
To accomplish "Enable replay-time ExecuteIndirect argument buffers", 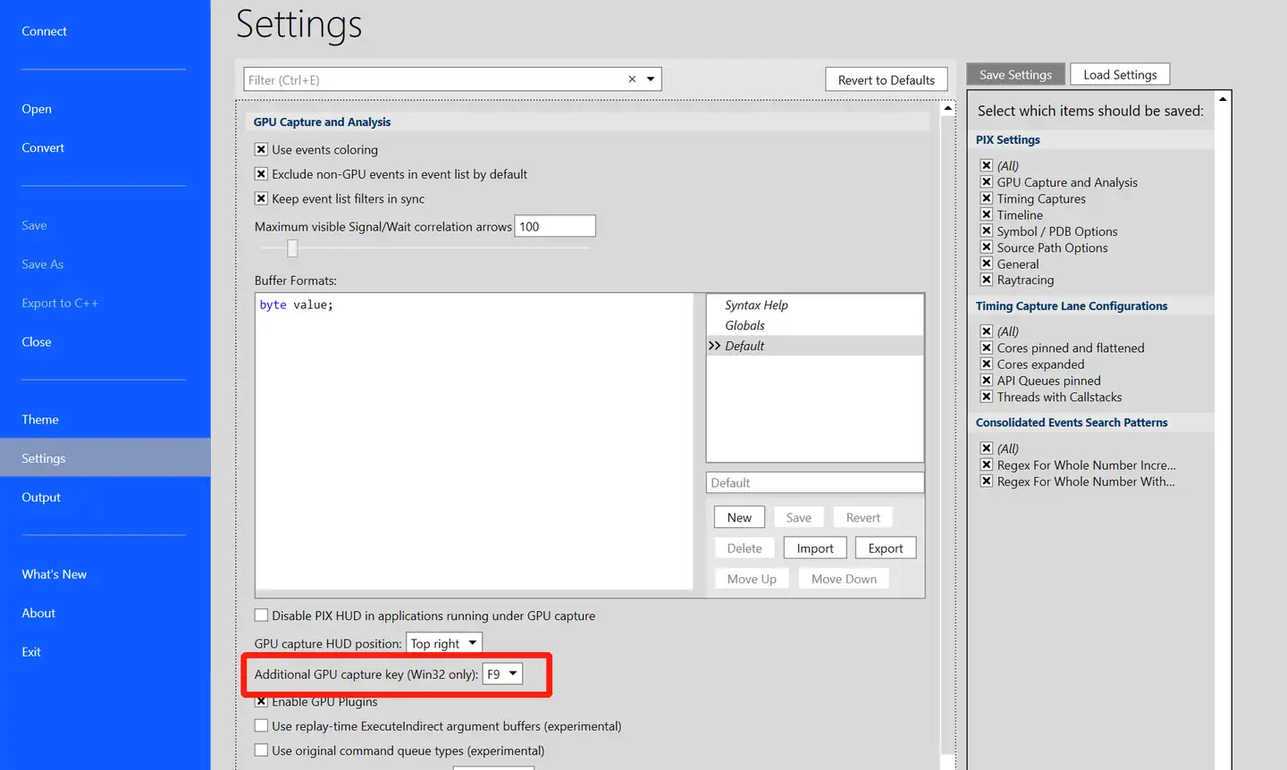I will coord(261,726).
